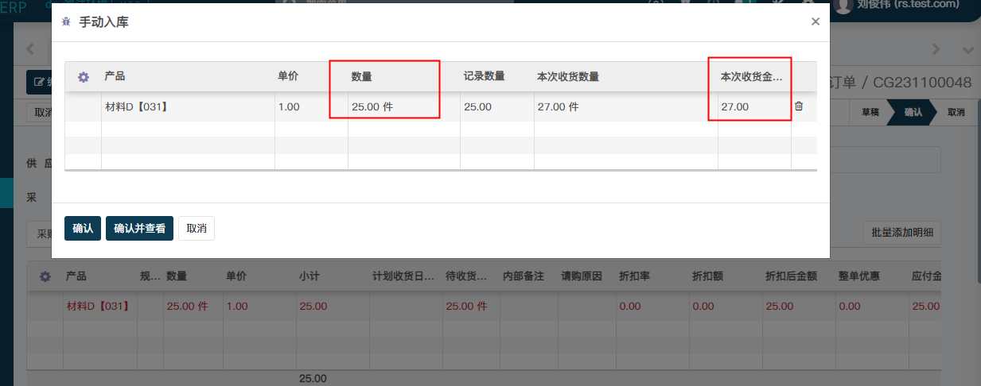Image resolution: width=981 pixels, height=386 pixels.
Task: Select the 草稿 status step
Action: click(x=870, y=112)
